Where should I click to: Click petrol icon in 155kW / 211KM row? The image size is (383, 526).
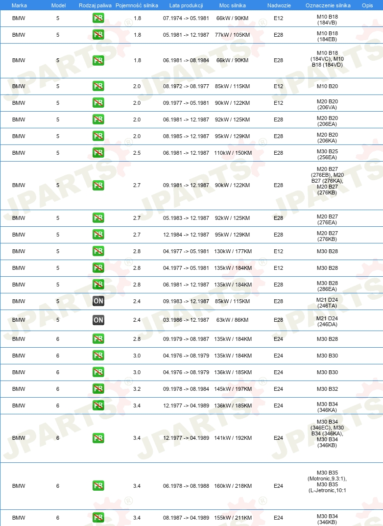(98, 518)
